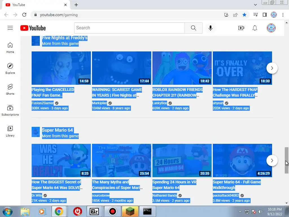Open Chrome profile avatar in toolbar

pos(274,15)
